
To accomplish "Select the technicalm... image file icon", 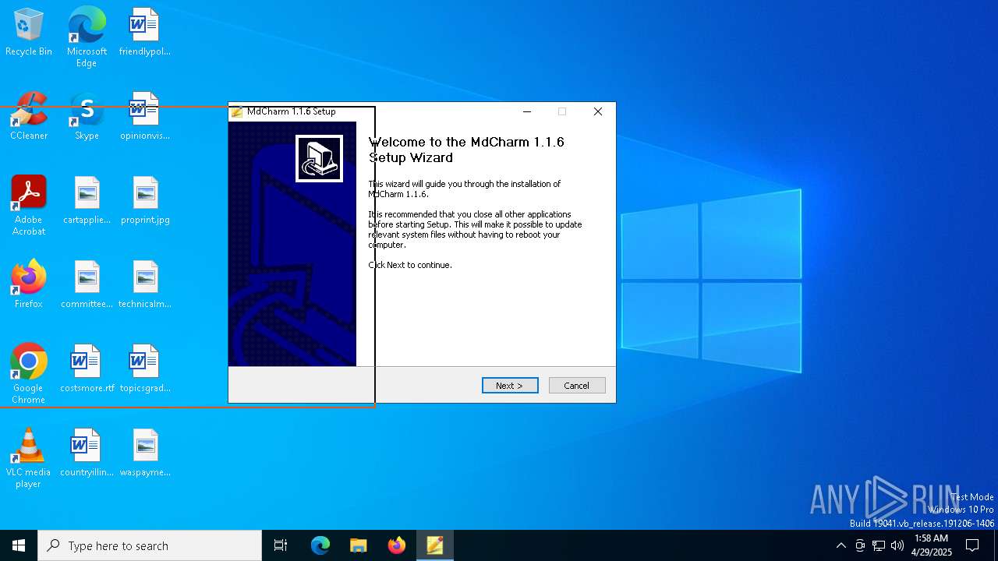I will click(x=145, y=285).
